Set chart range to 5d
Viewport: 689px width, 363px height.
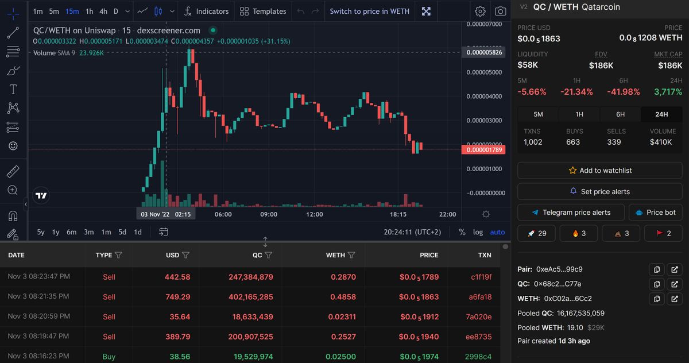click(122, 232)
